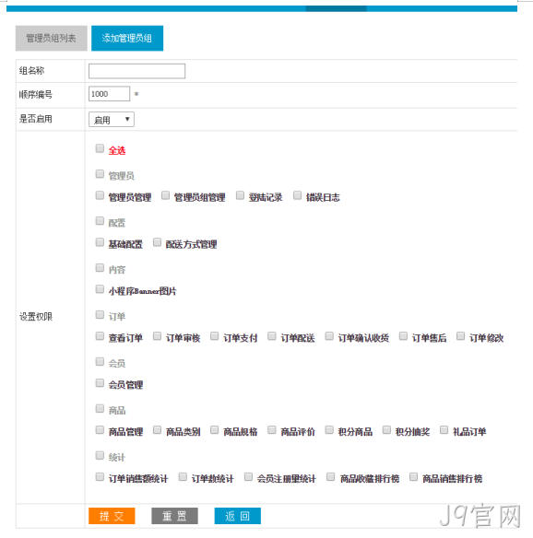Toggle the 配置 group checkbox
The height and width of the screenshot is (538, 533).
click(x=100, y=220)
